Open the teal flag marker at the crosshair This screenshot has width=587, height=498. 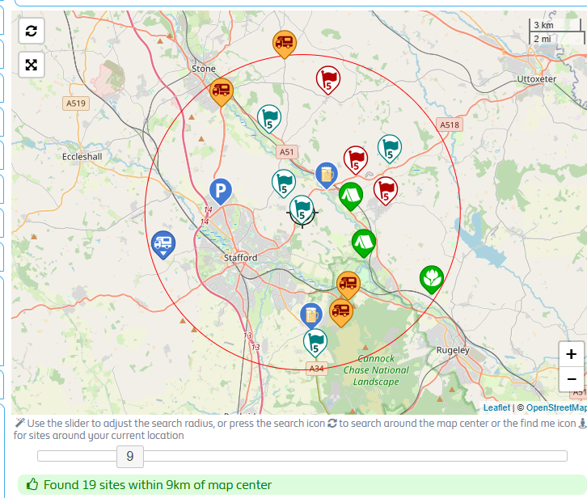[302, 209]
